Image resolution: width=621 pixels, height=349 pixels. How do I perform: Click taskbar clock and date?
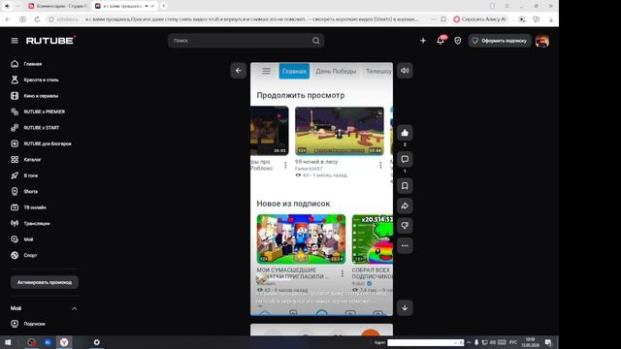tap(531, 342)
